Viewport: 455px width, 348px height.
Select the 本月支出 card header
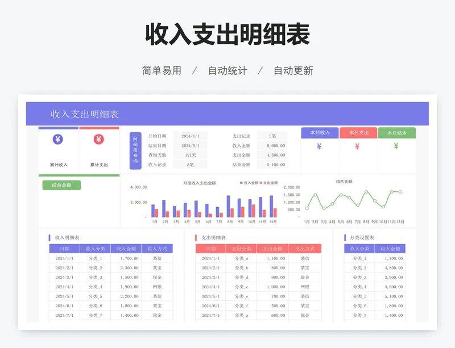click(359, 133)
